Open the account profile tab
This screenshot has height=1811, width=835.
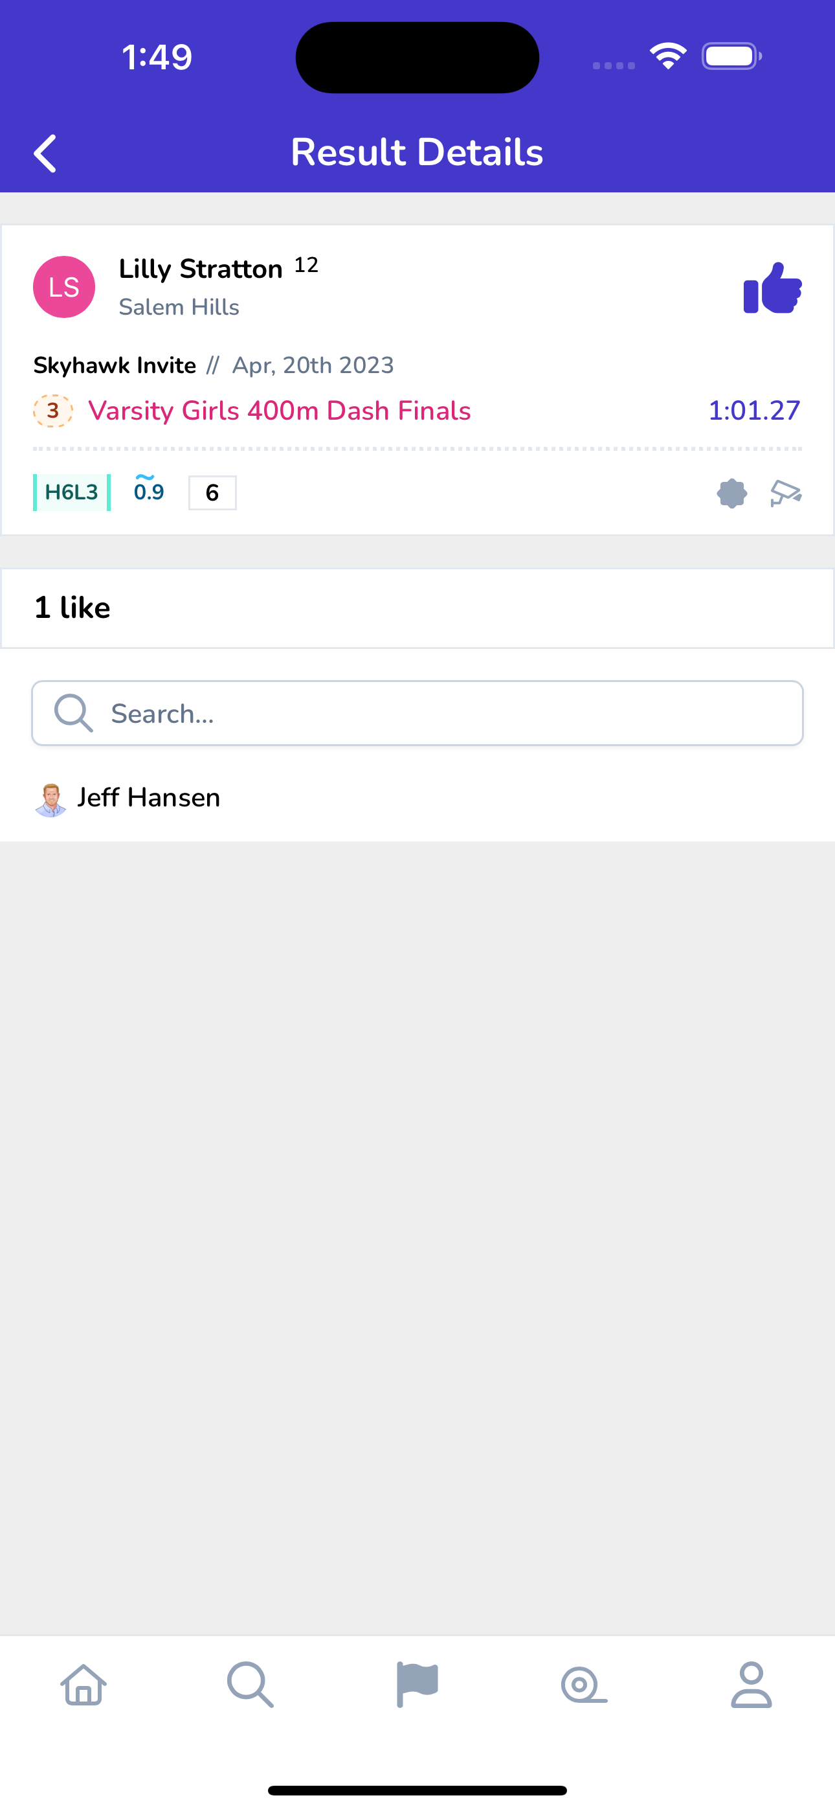(751, 1685)
